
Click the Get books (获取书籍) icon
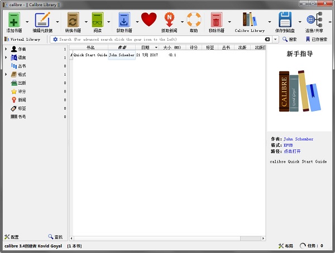pos(124,21)
